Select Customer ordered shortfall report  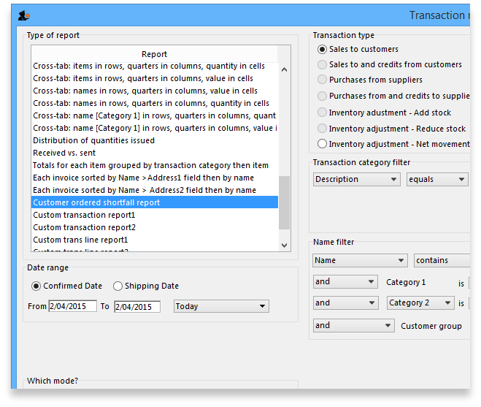pos(96,202)
